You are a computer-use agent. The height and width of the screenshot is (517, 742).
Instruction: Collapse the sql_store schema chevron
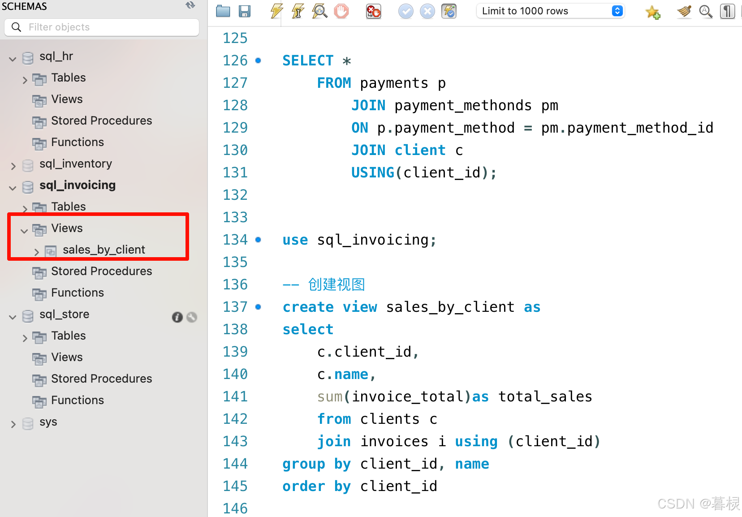[13, 317]
